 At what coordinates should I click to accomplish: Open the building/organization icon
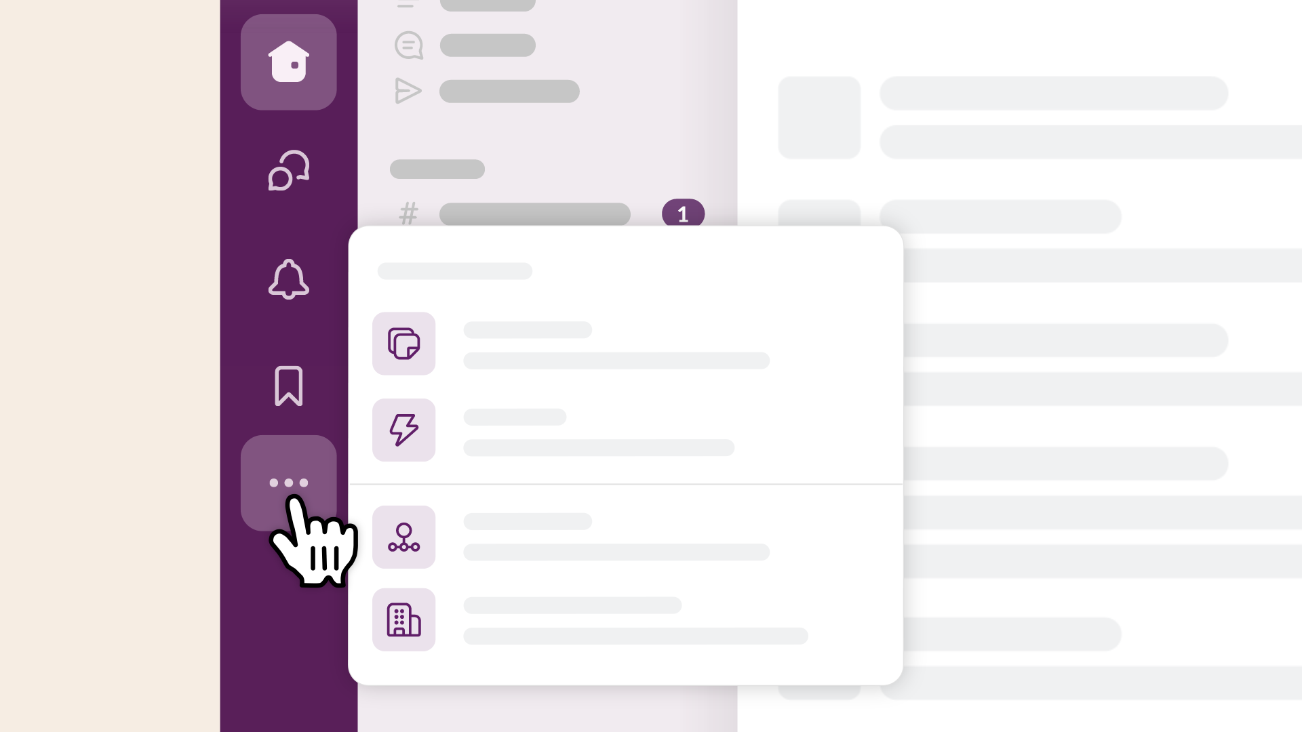tap(403, 620)
